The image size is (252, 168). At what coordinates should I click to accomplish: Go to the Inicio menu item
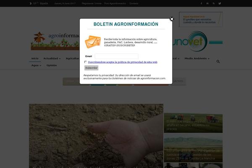35,58
